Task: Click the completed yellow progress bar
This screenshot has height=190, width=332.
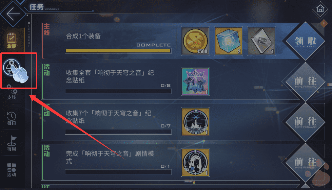Action: 118,51
